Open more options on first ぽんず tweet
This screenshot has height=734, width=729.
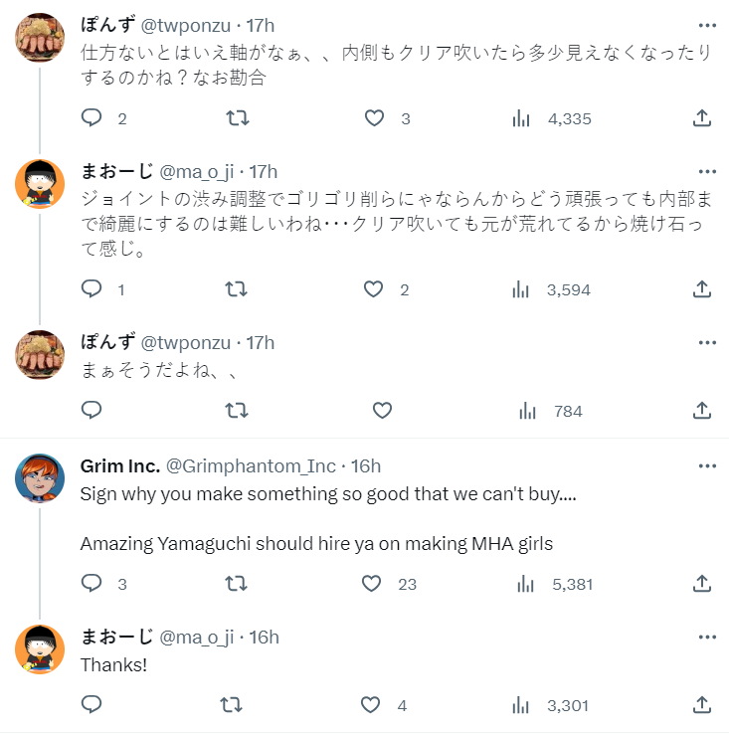[x=707, y=25]
